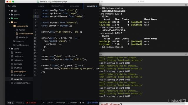Screen dimensions: 188x105
Task: Collapse the src folder arrow
Action: tap(9, 22)
